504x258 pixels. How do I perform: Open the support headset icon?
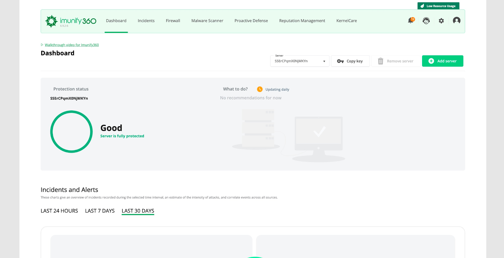[426, 21]
